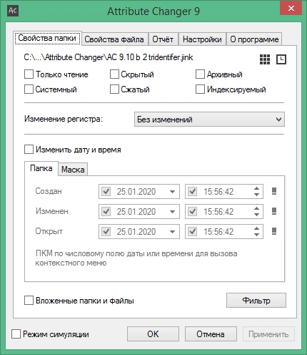
Task: Increase the Открыт time with up arrow
Action: coord(256,228)
